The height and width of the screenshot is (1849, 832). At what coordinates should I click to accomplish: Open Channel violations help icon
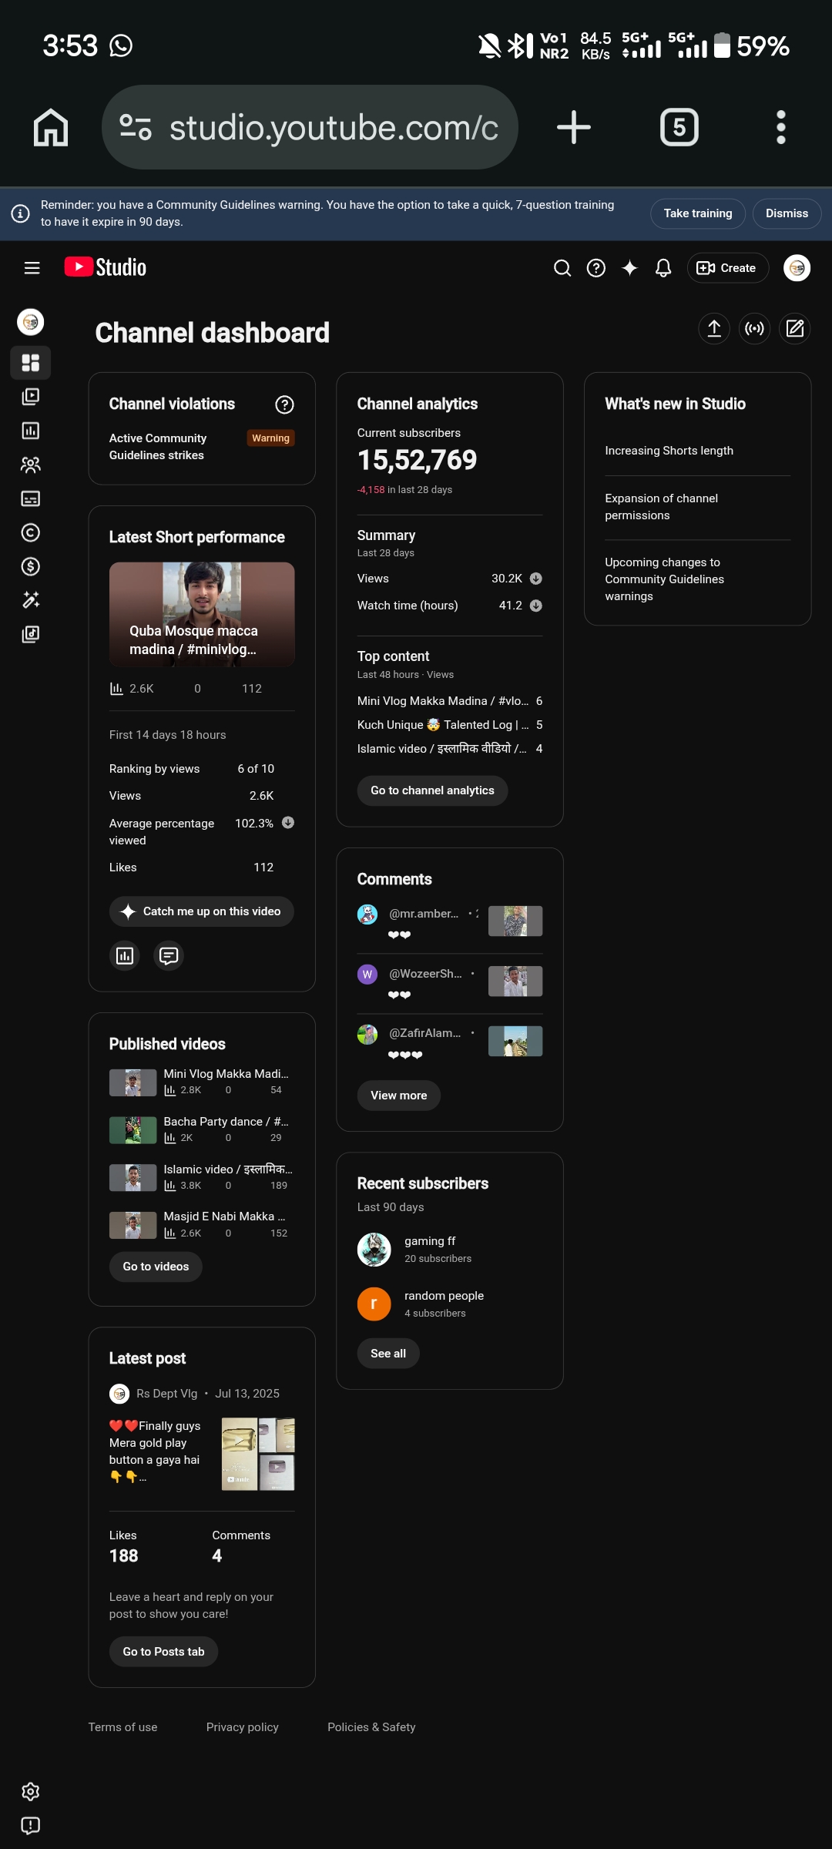tap(284, 404)
